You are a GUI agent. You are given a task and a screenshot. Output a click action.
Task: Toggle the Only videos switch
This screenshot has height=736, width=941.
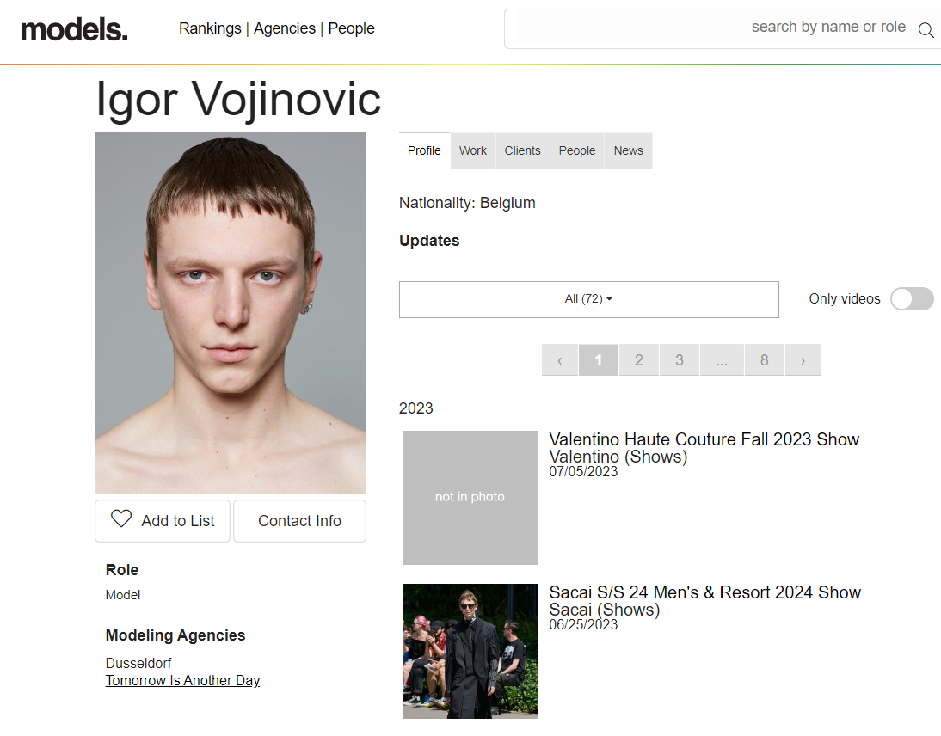912,298
